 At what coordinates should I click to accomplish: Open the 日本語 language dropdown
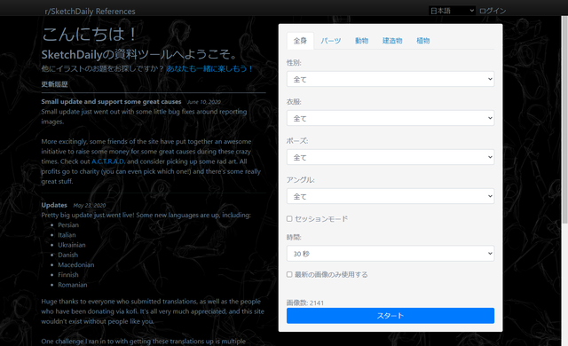pos(452,11)
